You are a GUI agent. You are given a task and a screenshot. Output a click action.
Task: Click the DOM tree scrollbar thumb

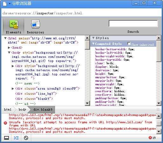(x=87, y=45)
